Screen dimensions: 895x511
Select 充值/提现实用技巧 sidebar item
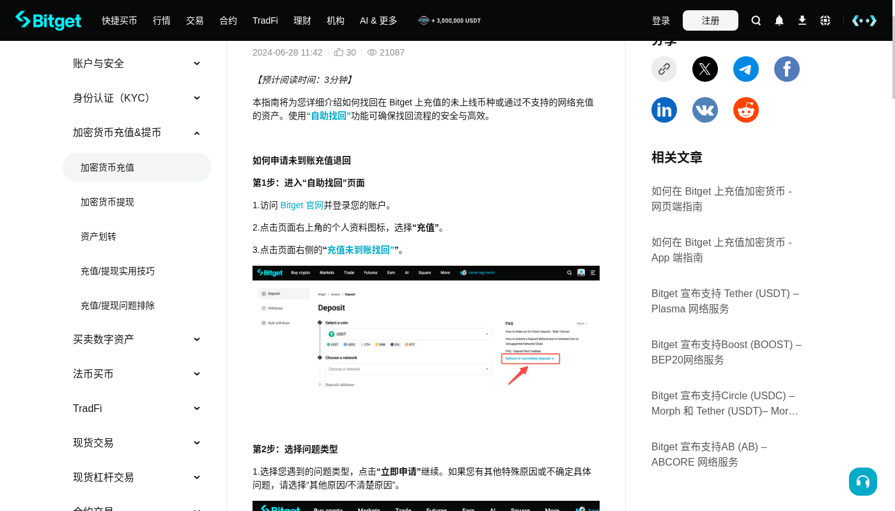click(x=137, y=271)
